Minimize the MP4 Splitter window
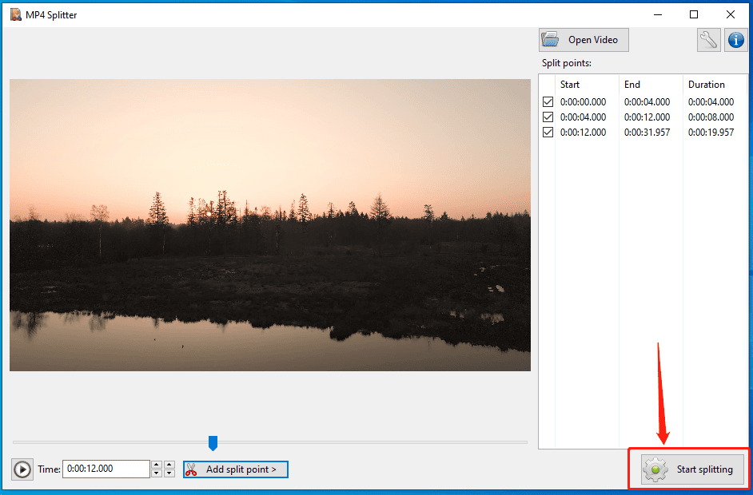Screen dimensions: 753x495 click(x=658, y=14)
